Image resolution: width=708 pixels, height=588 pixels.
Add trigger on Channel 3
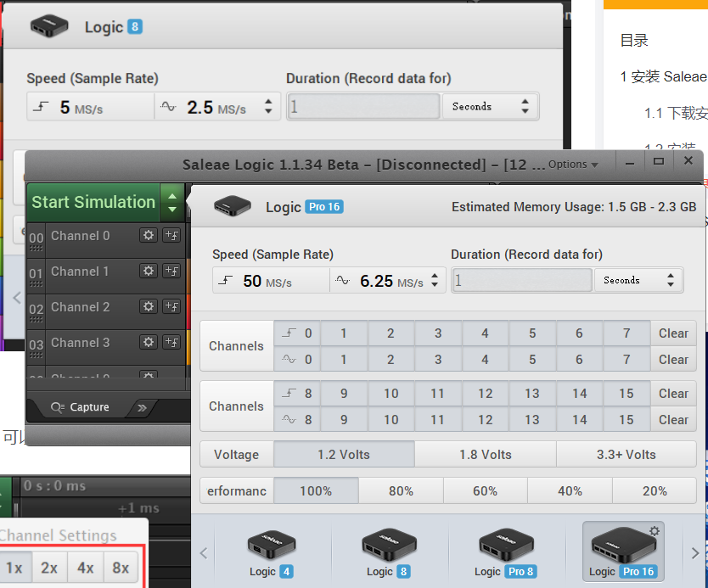pos(172,342)
